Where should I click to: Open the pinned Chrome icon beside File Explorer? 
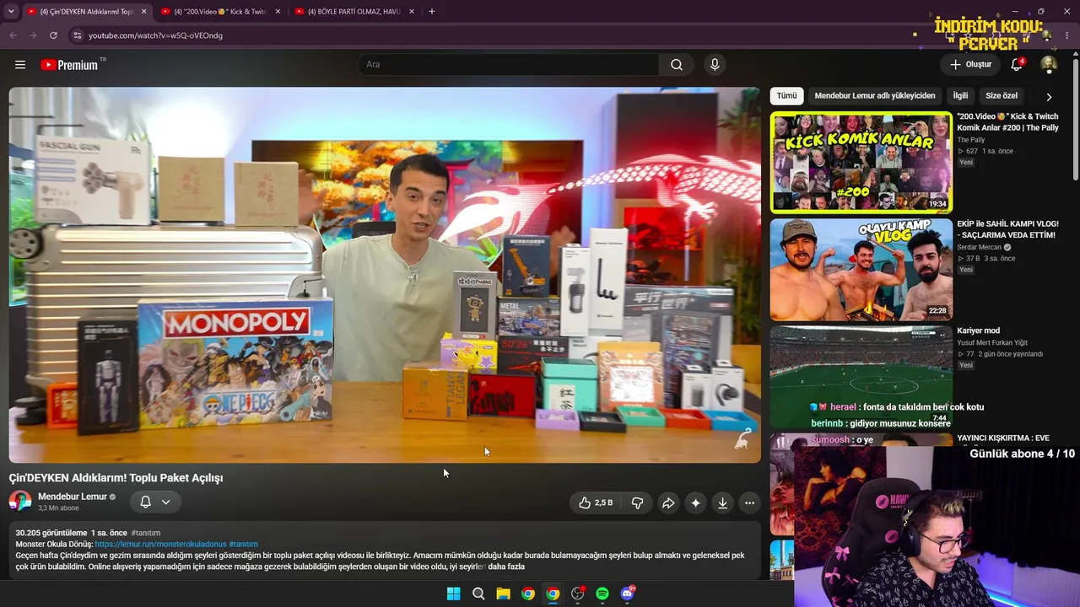click(x=527, y=594)
